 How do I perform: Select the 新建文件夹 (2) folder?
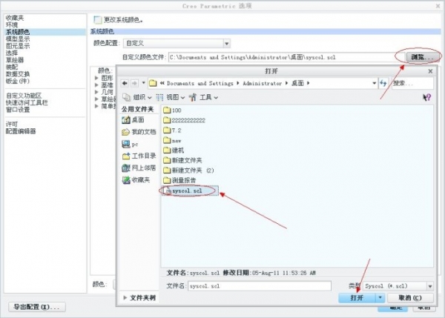click(x=188, y=170)
